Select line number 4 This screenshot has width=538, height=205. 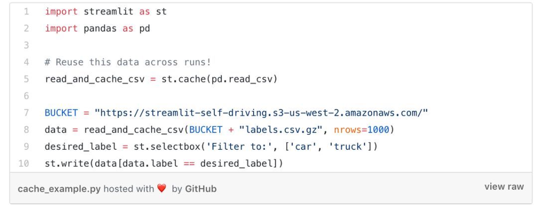26,62
